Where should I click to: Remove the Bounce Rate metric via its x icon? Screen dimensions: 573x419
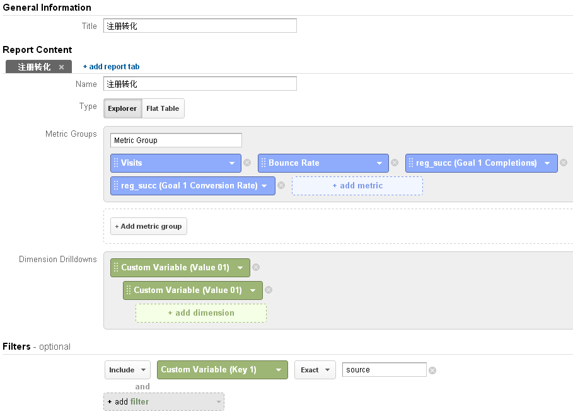coord(395,163)
